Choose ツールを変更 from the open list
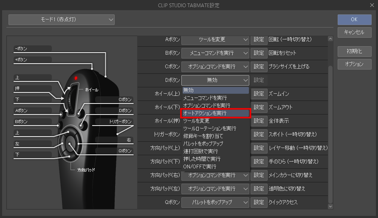Screen dimensions: 378x218 (x=216, y=121)
